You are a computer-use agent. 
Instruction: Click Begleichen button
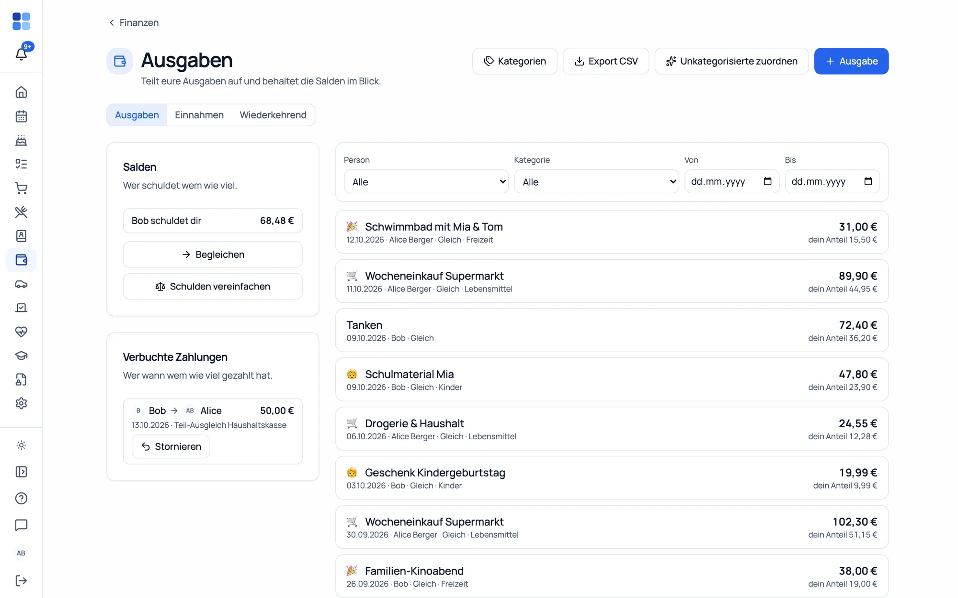[x=213, y=255]
